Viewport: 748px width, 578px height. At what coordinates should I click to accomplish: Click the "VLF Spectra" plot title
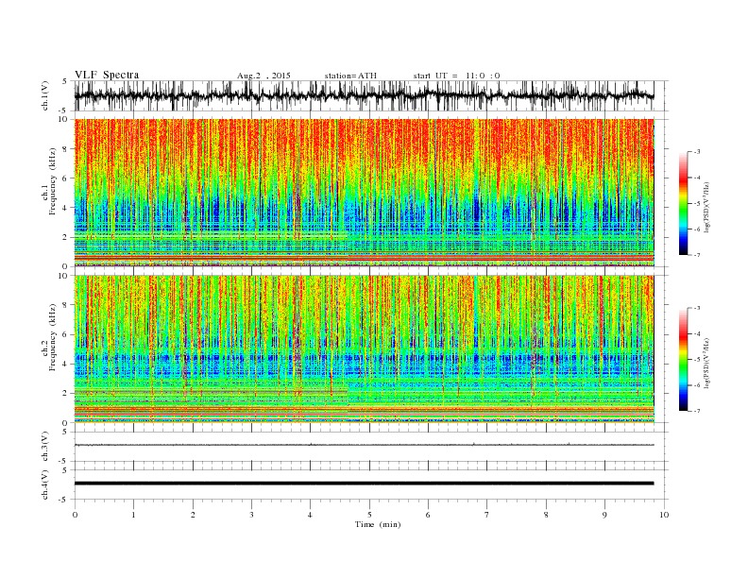click(107, 75)
